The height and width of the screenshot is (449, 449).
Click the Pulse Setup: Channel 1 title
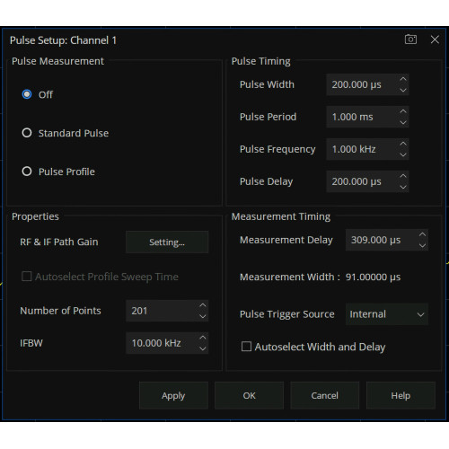click(x=63, y=40)
